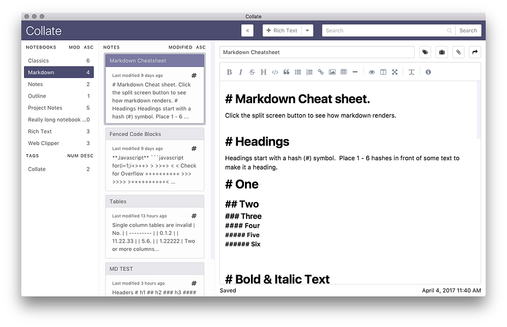Open the Project Notes notebook
This screenshot has width=507, height=327.
click(59, 107)
